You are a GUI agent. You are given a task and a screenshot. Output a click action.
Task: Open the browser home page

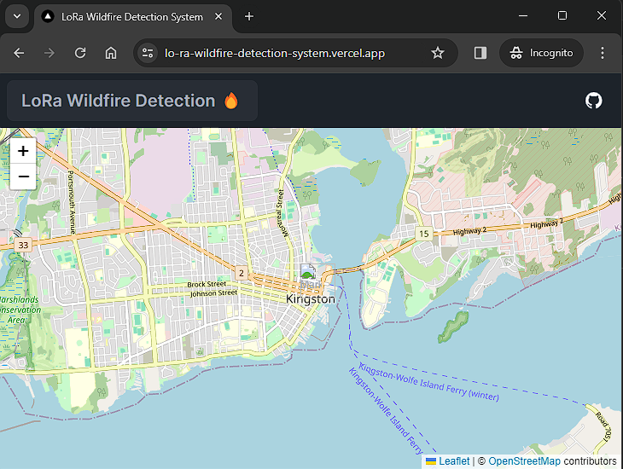pos(111,53)
